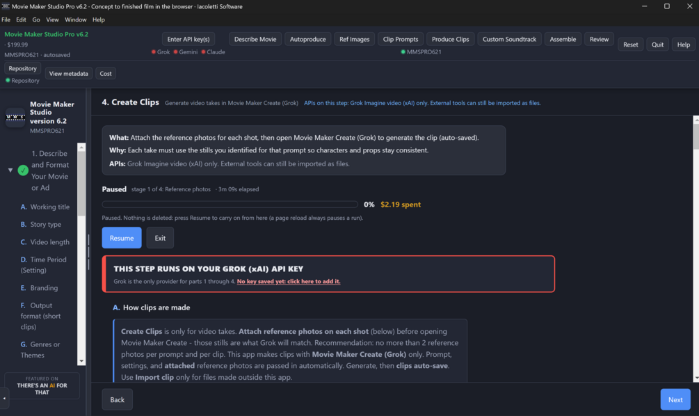
Task: Collapse the sidebar using the left arrow
Action: (x=4, y=398)
